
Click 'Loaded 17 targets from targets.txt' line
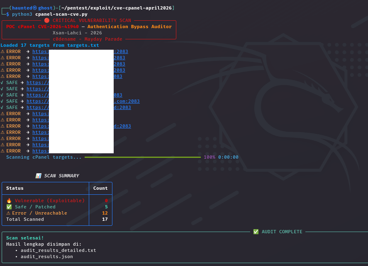click(50, 45)
